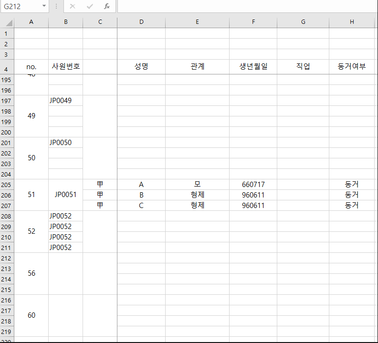Open the Name Box dropdown arrow

44,6
